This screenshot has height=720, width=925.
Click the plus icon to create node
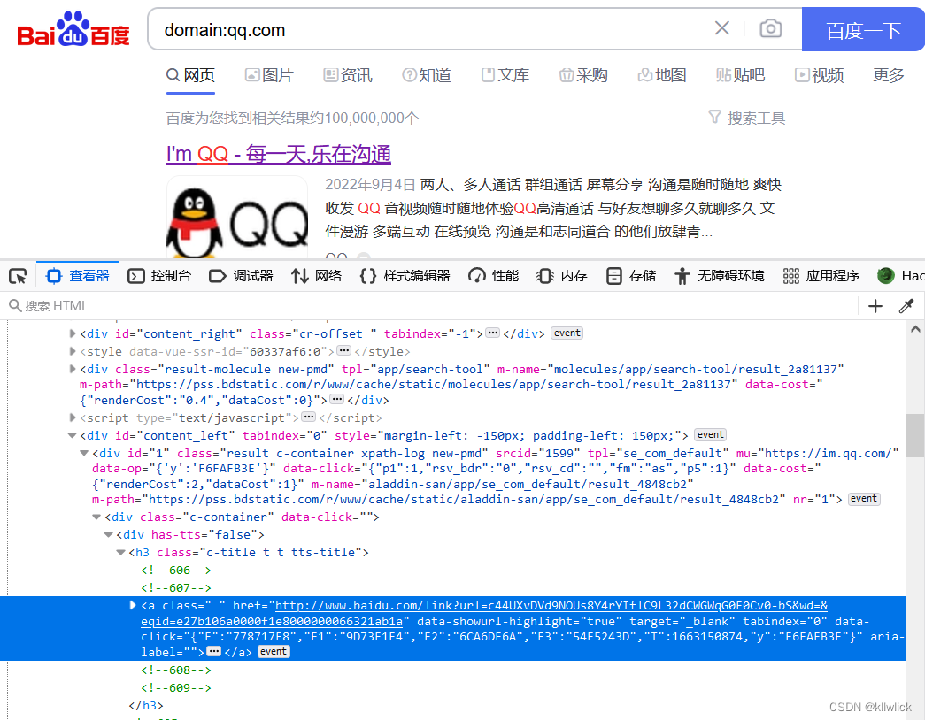(875, 306)
